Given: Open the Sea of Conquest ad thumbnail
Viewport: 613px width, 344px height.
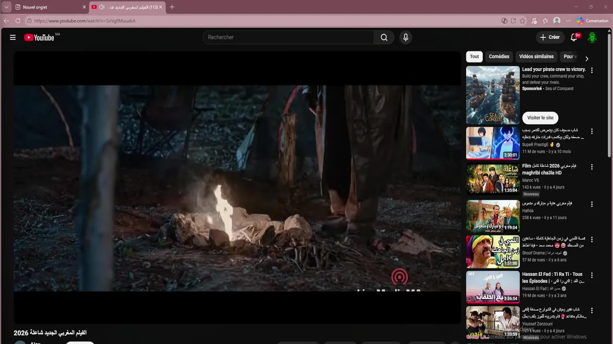Looking at the screenshot, I should click(493, 95).
